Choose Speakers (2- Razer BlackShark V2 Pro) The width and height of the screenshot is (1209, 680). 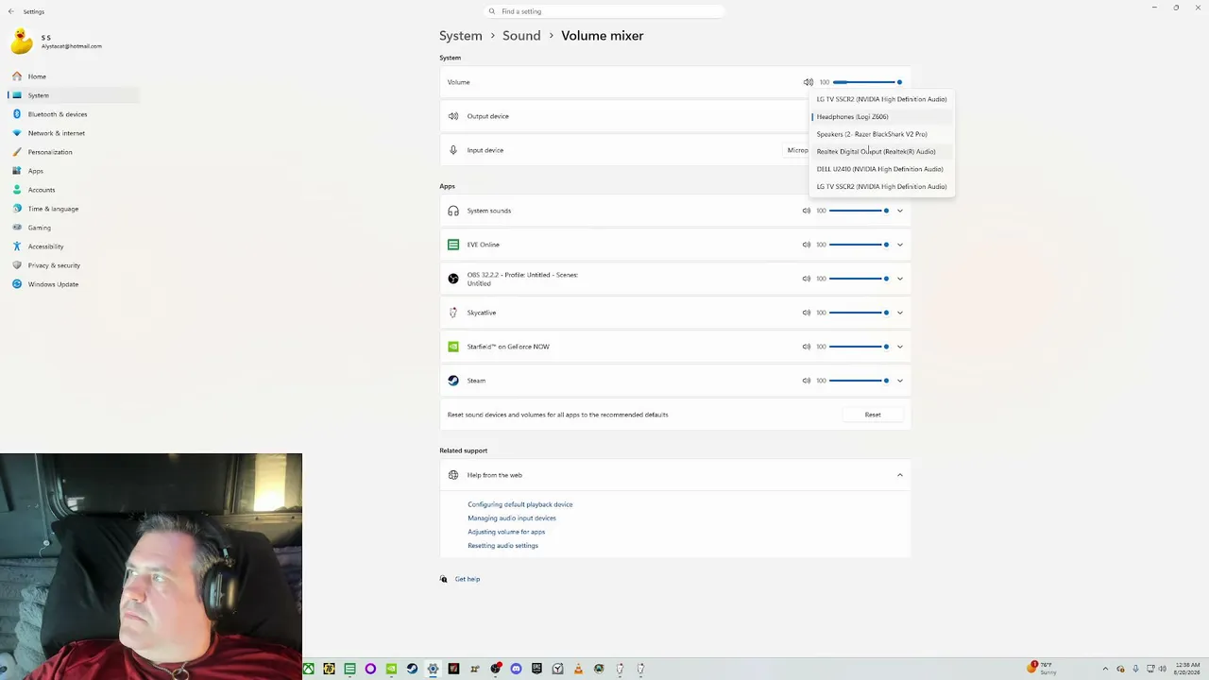click(x=881, y=134)
